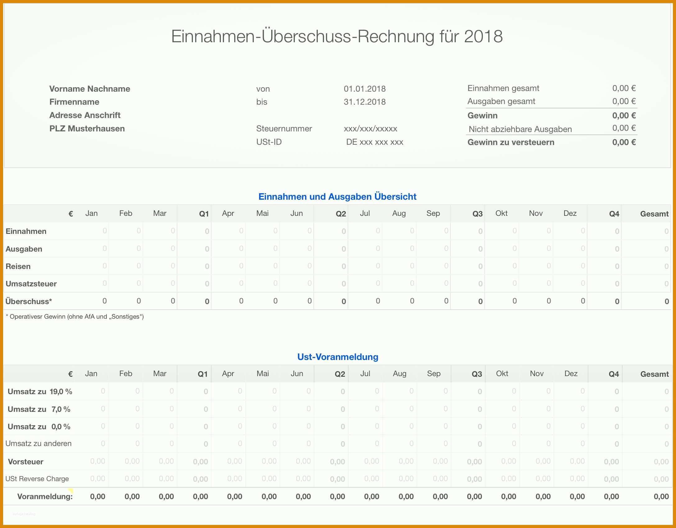The image size is (676, 528).
Task: Select the title Einnahmen-Überschuss-Rechnung für 2018
Action: (x=337, y=37)
